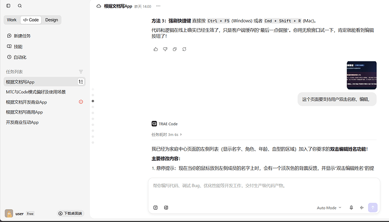Copy the reply with the copy icon
This screenshot has height=222, width=389.
pyautogui.click(x=175, y=49)
